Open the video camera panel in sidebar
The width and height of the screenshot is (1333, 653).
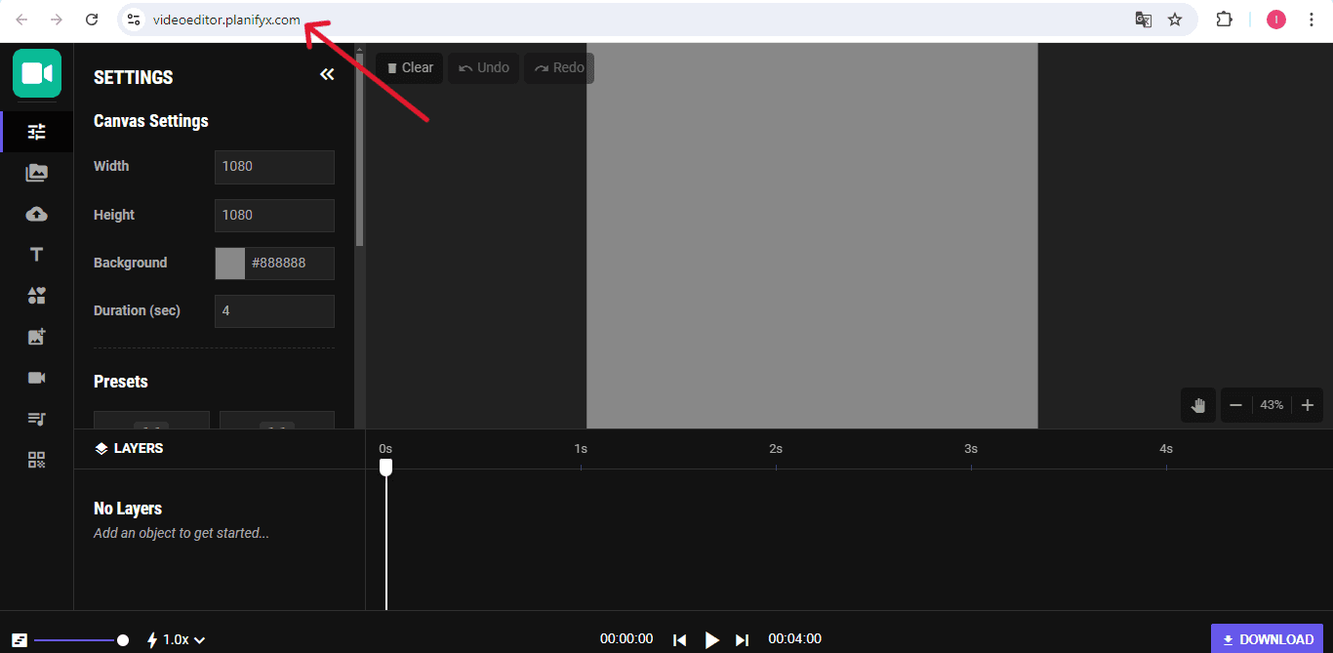[37, 378]
